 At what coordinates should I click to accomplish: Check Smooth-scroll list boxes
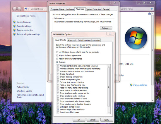pyautogui.click(x=58, y=112)
